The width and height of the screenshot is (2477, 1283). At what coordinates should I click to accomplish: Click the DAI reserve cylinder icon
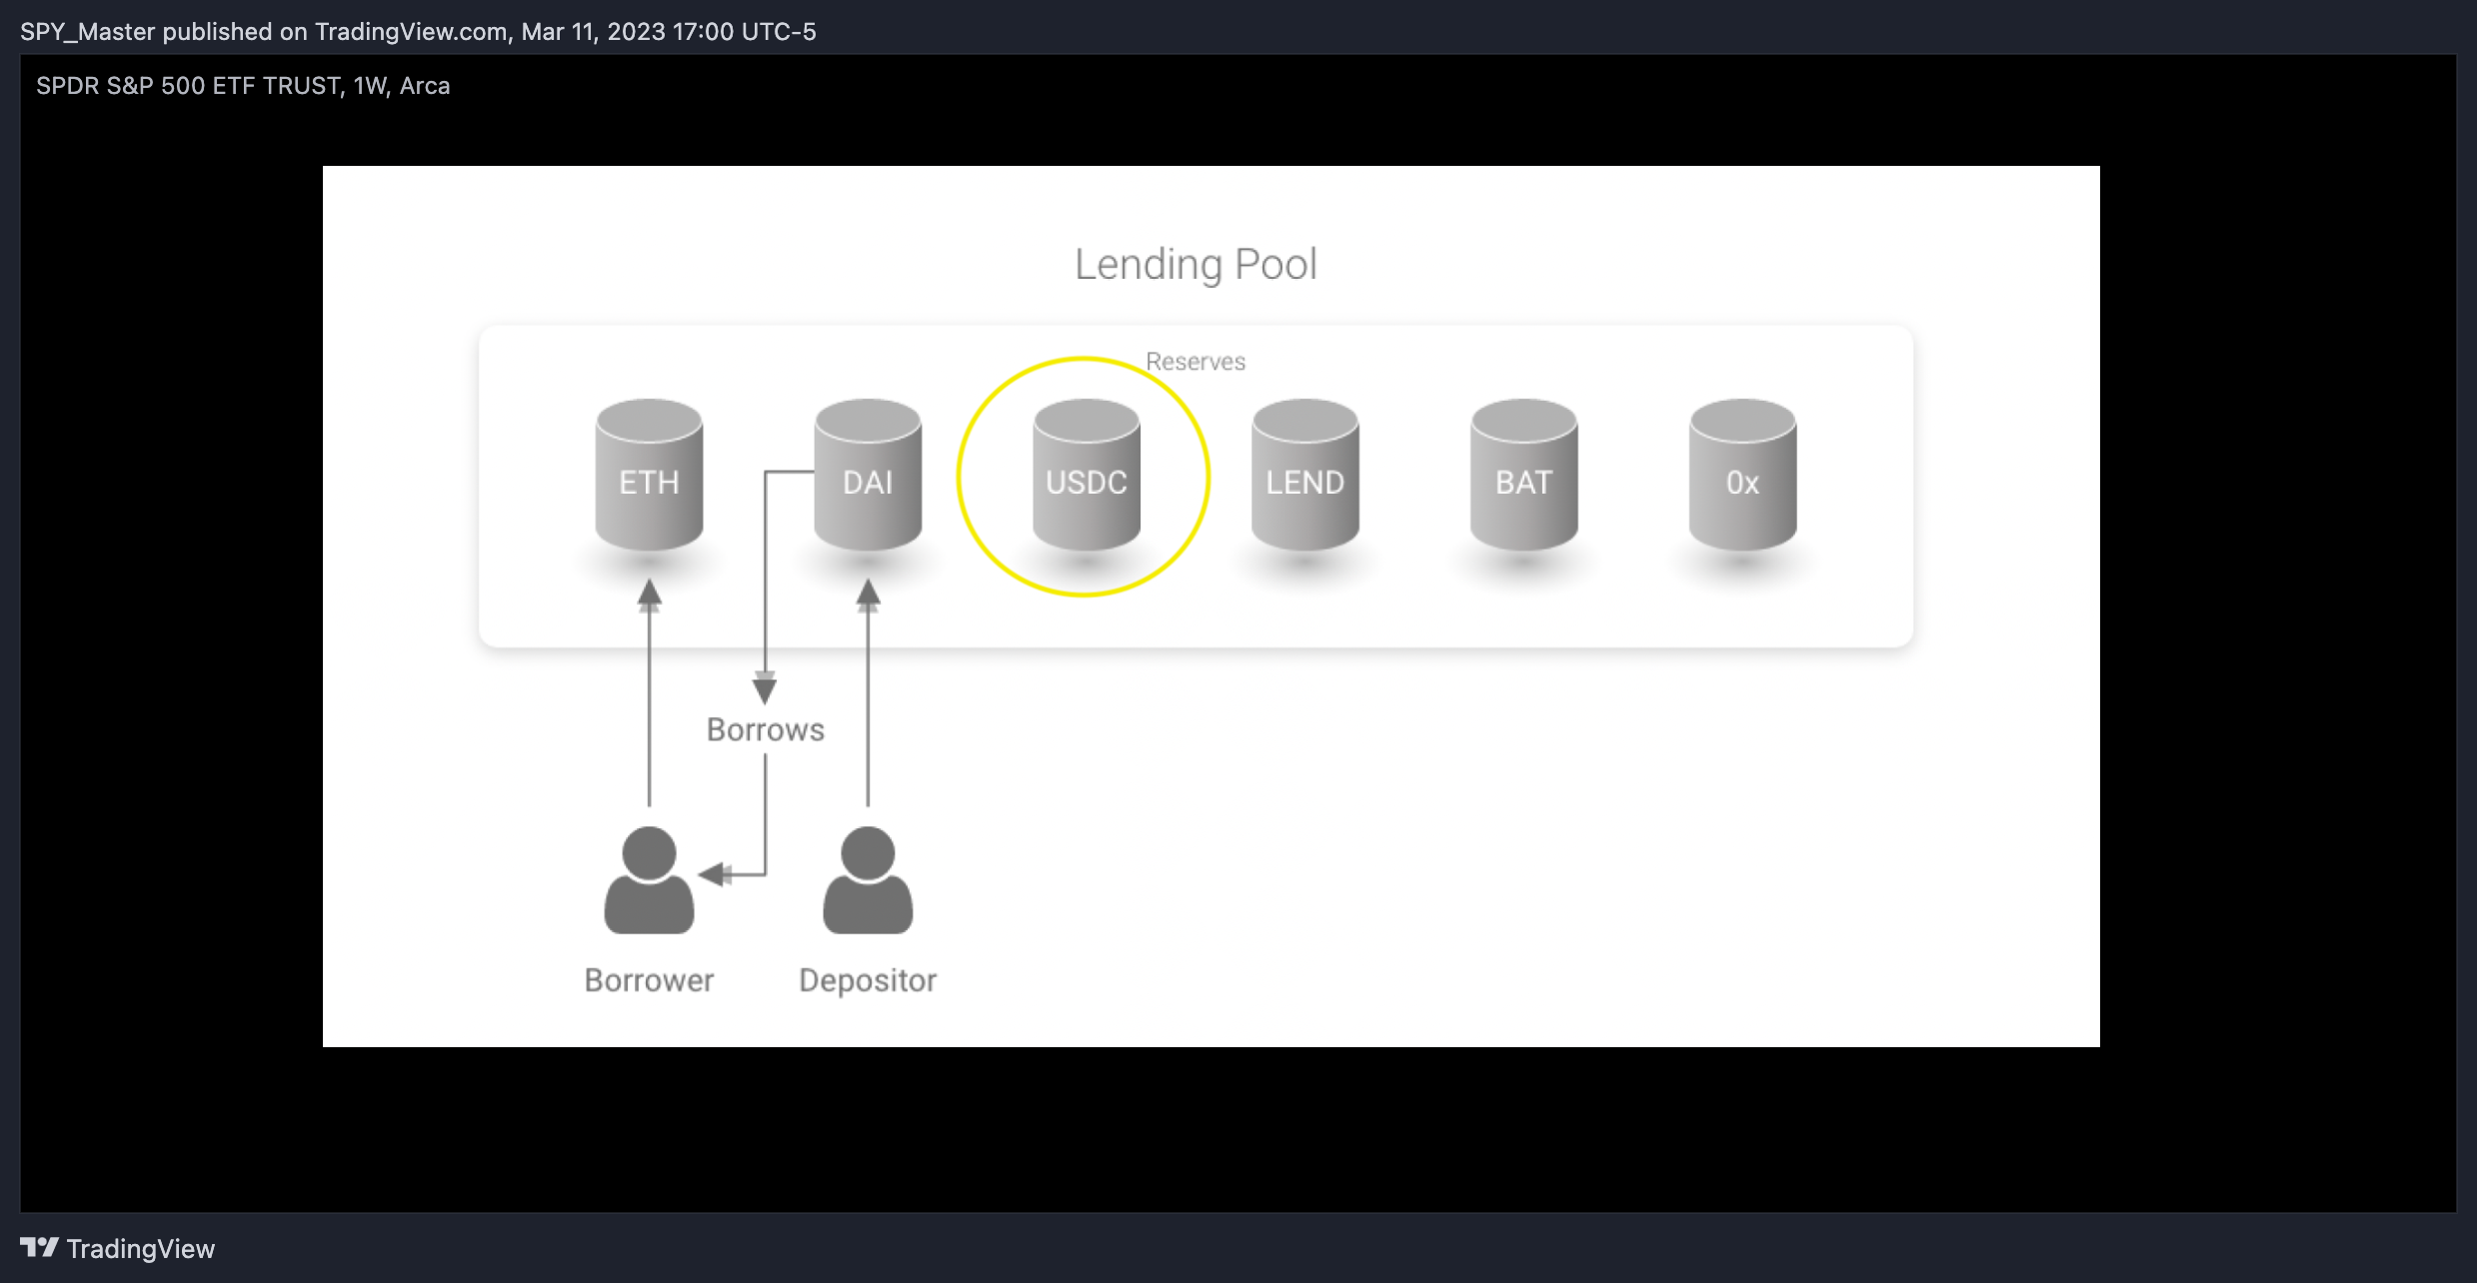tap(868, 475)
